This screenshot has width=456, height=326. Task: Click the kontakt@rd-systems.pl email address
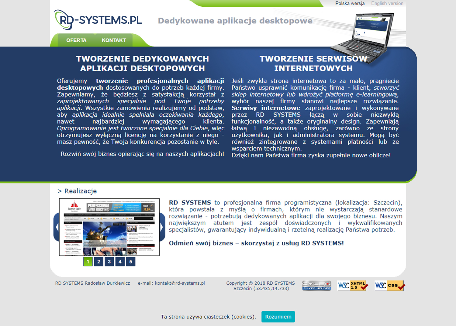pyautogui.click(x=180, y=283)
